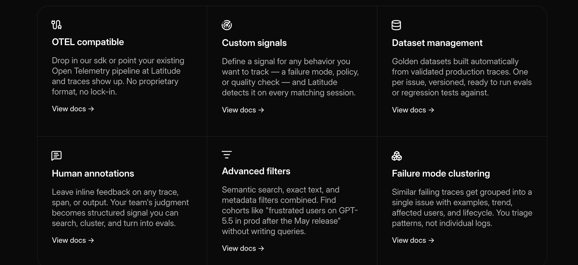Select the Dataset management heading
Image resolution: width=578 pixels, height=265 pixels.
tap(437, 43)
